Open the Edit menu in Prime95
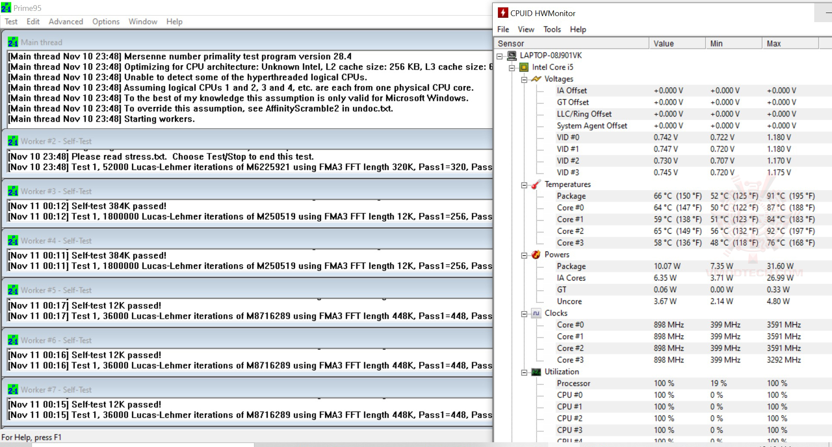 pyautogui.click(x=33, y=22)
